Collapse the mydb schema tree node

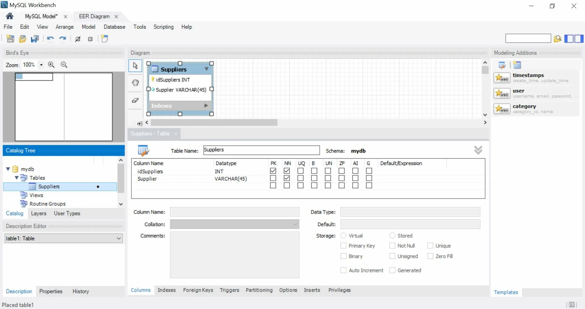(x=8, y=169)
